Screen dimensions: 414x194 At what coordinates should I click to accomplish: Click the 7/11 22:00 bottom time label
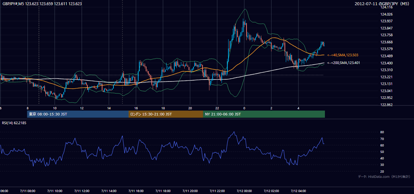click(217, 191)
